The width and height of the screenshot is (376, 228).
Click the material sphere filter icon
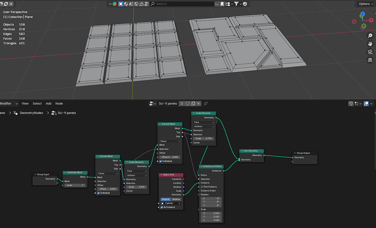(126, 4)
